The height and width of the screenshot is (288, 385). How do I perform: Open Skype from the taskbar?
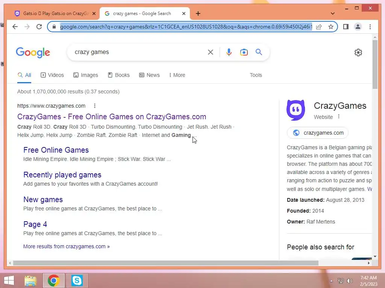click(x=77, y=280)
